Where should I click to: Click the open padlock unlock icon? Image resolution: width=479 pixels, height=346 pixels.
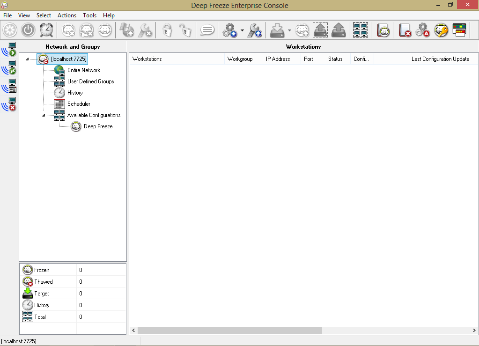(185, 30)
